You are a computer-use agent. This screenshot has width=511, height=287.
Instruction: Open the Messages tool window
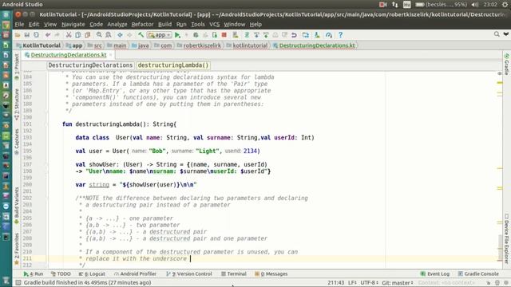point(271,274)
